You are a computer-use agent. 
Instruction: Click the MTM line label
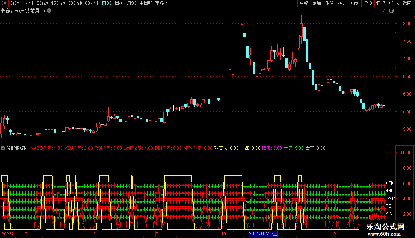pyautogui.click(x=390, y=183)
